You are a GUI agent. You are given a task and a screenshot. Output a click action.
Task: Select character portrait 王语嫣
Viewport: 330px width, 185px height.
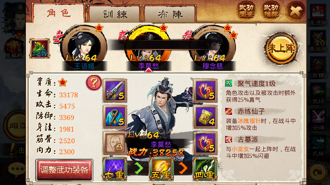(x=84, y=48)
